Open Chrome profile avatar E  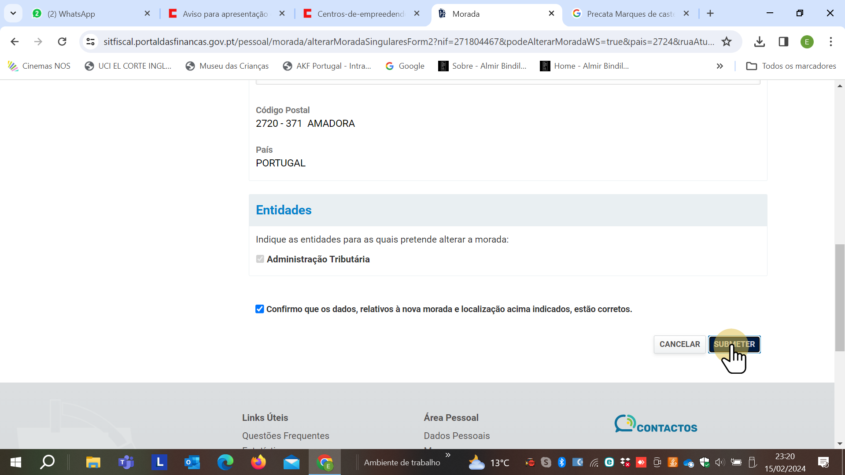(x=807, y=42)
